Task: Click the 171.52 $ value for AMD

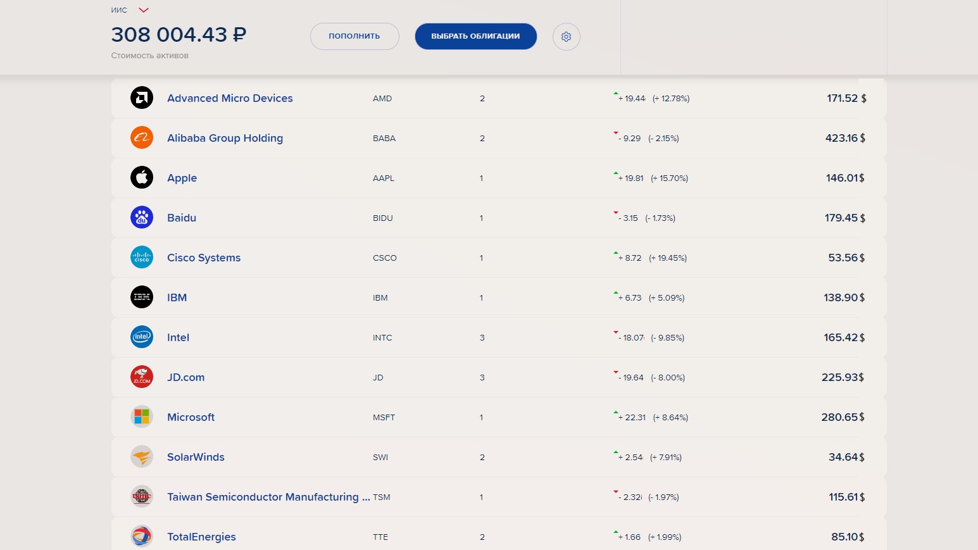Action: pyautogui.click(x=846, y=98)
